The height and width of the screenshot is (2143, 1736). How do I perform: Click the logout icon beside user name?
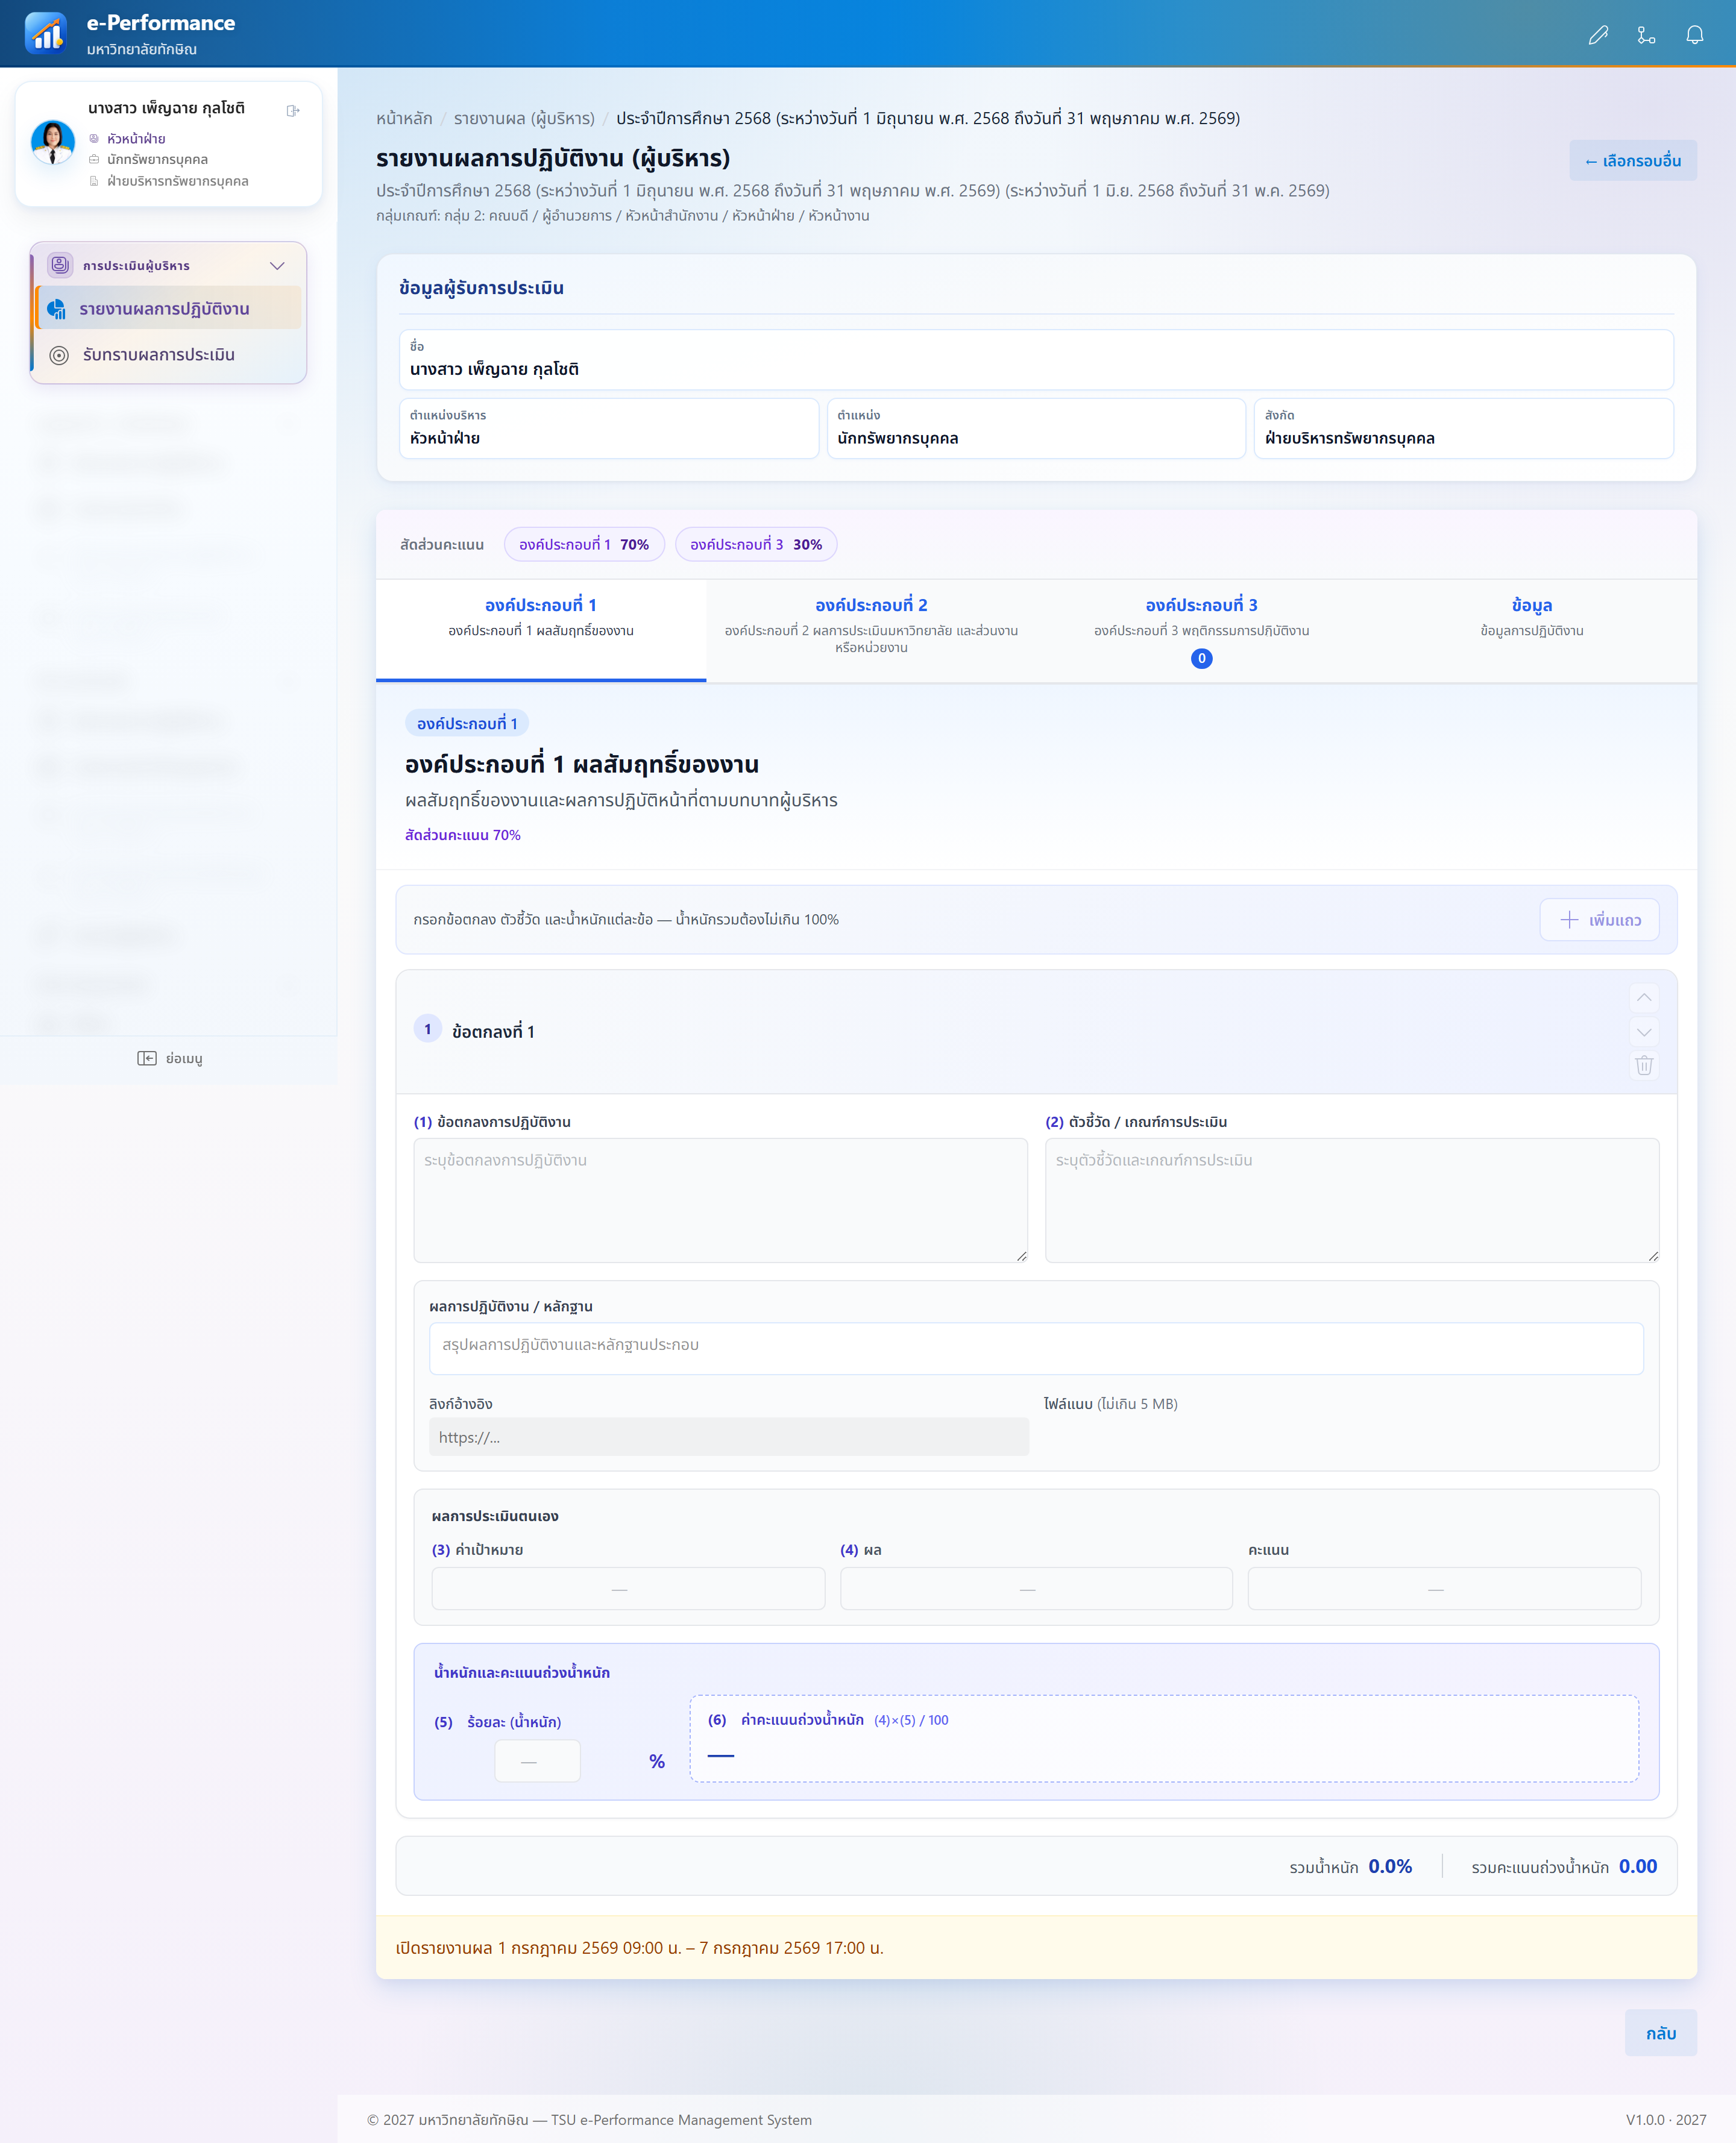(293, 110)
